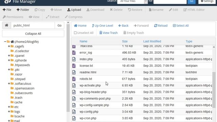Sort files by Type column
The image size is (217, 122).
[x=189, y=41]
